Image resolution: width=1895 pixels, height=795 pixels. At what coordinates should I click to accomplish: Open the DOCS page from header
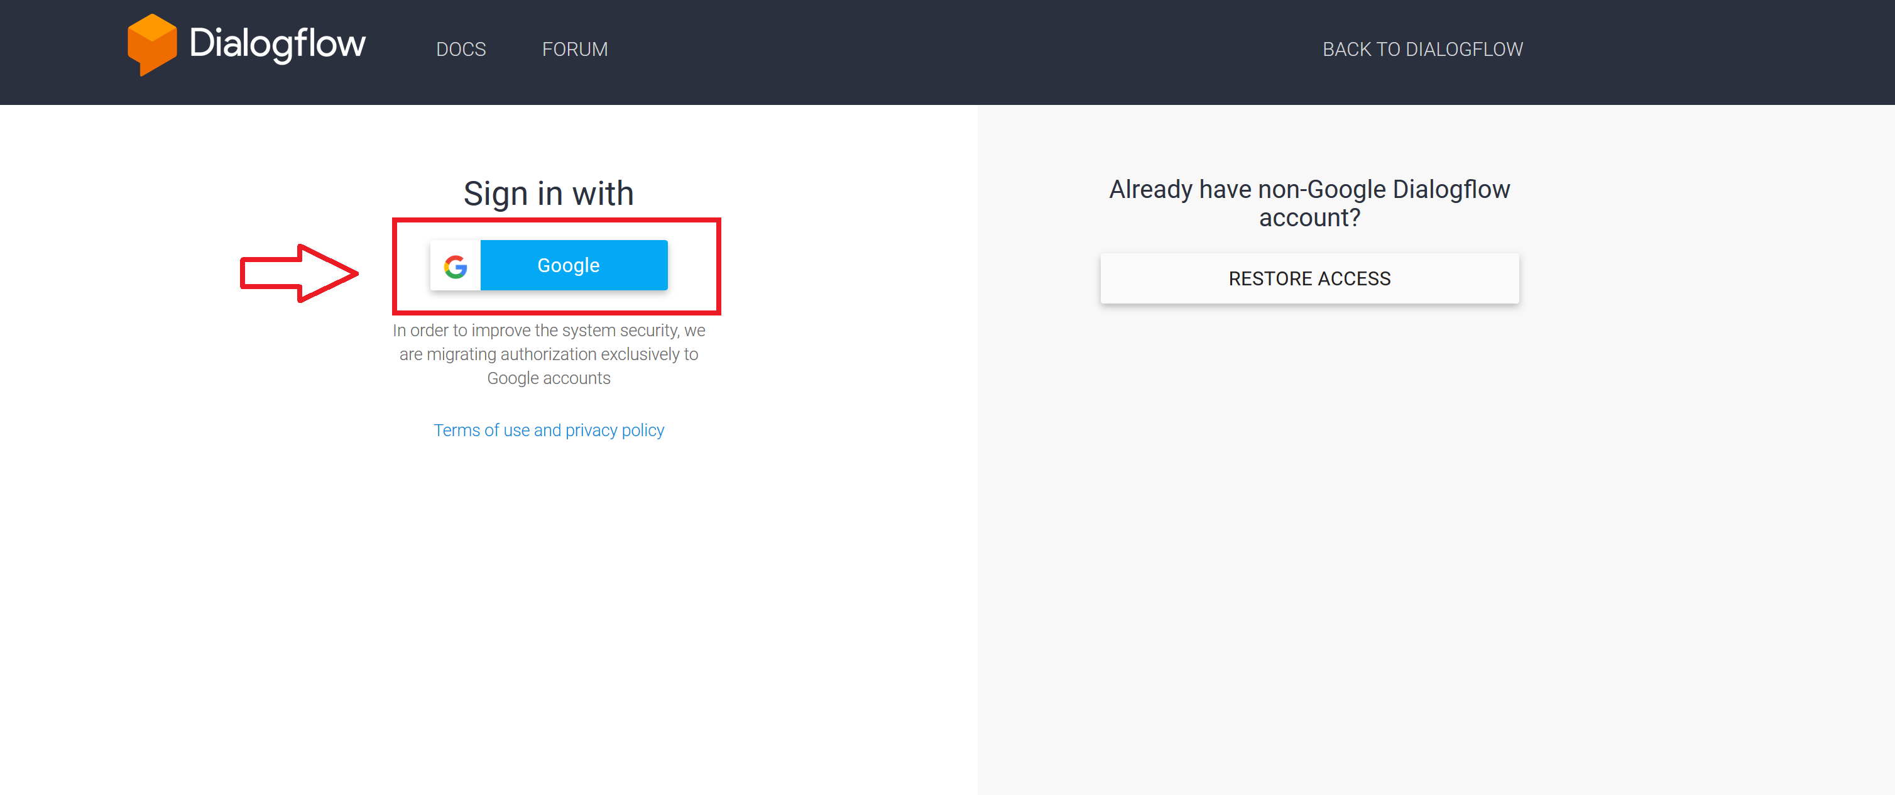point(461,49)
